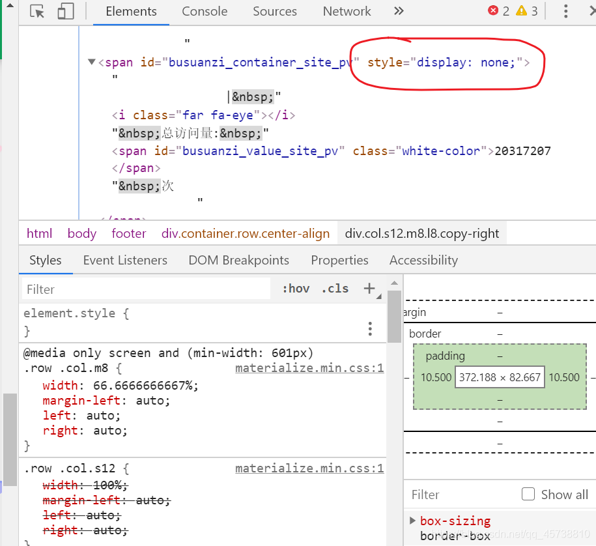
Task: Focus the Styles Filter input field
Action: 147,289
